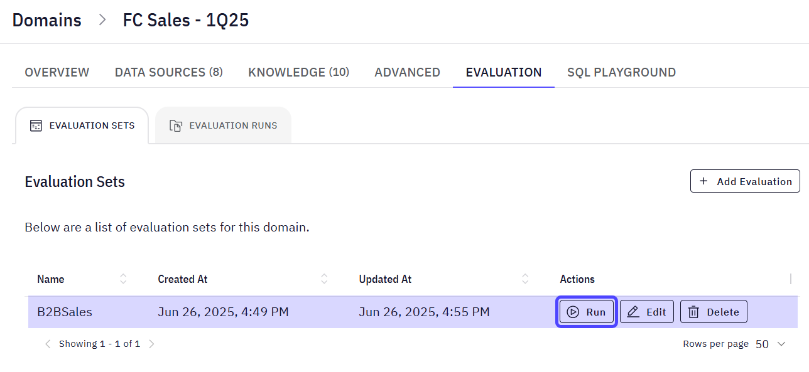
Task: Select the Evaluation Sets sub-tab
Action: [82, 125]
